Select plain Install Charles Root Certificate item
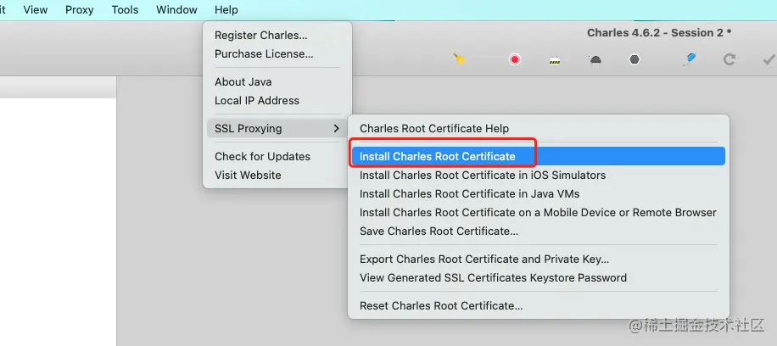Viewport: 777px width, 346px height. coord(539,156)
